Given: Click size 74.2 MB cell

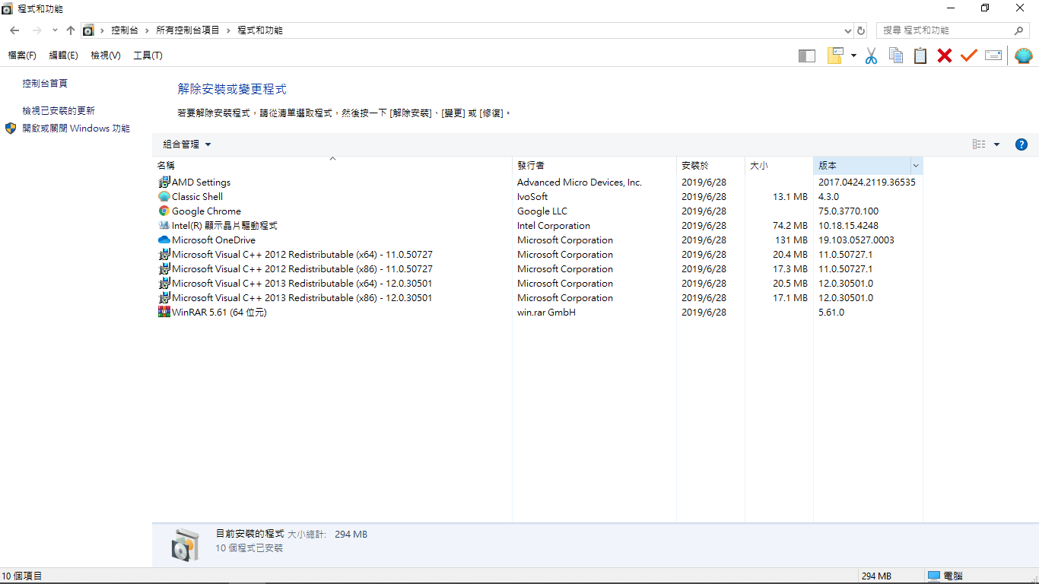Looking at the screenshot, I should pos(790,226).
